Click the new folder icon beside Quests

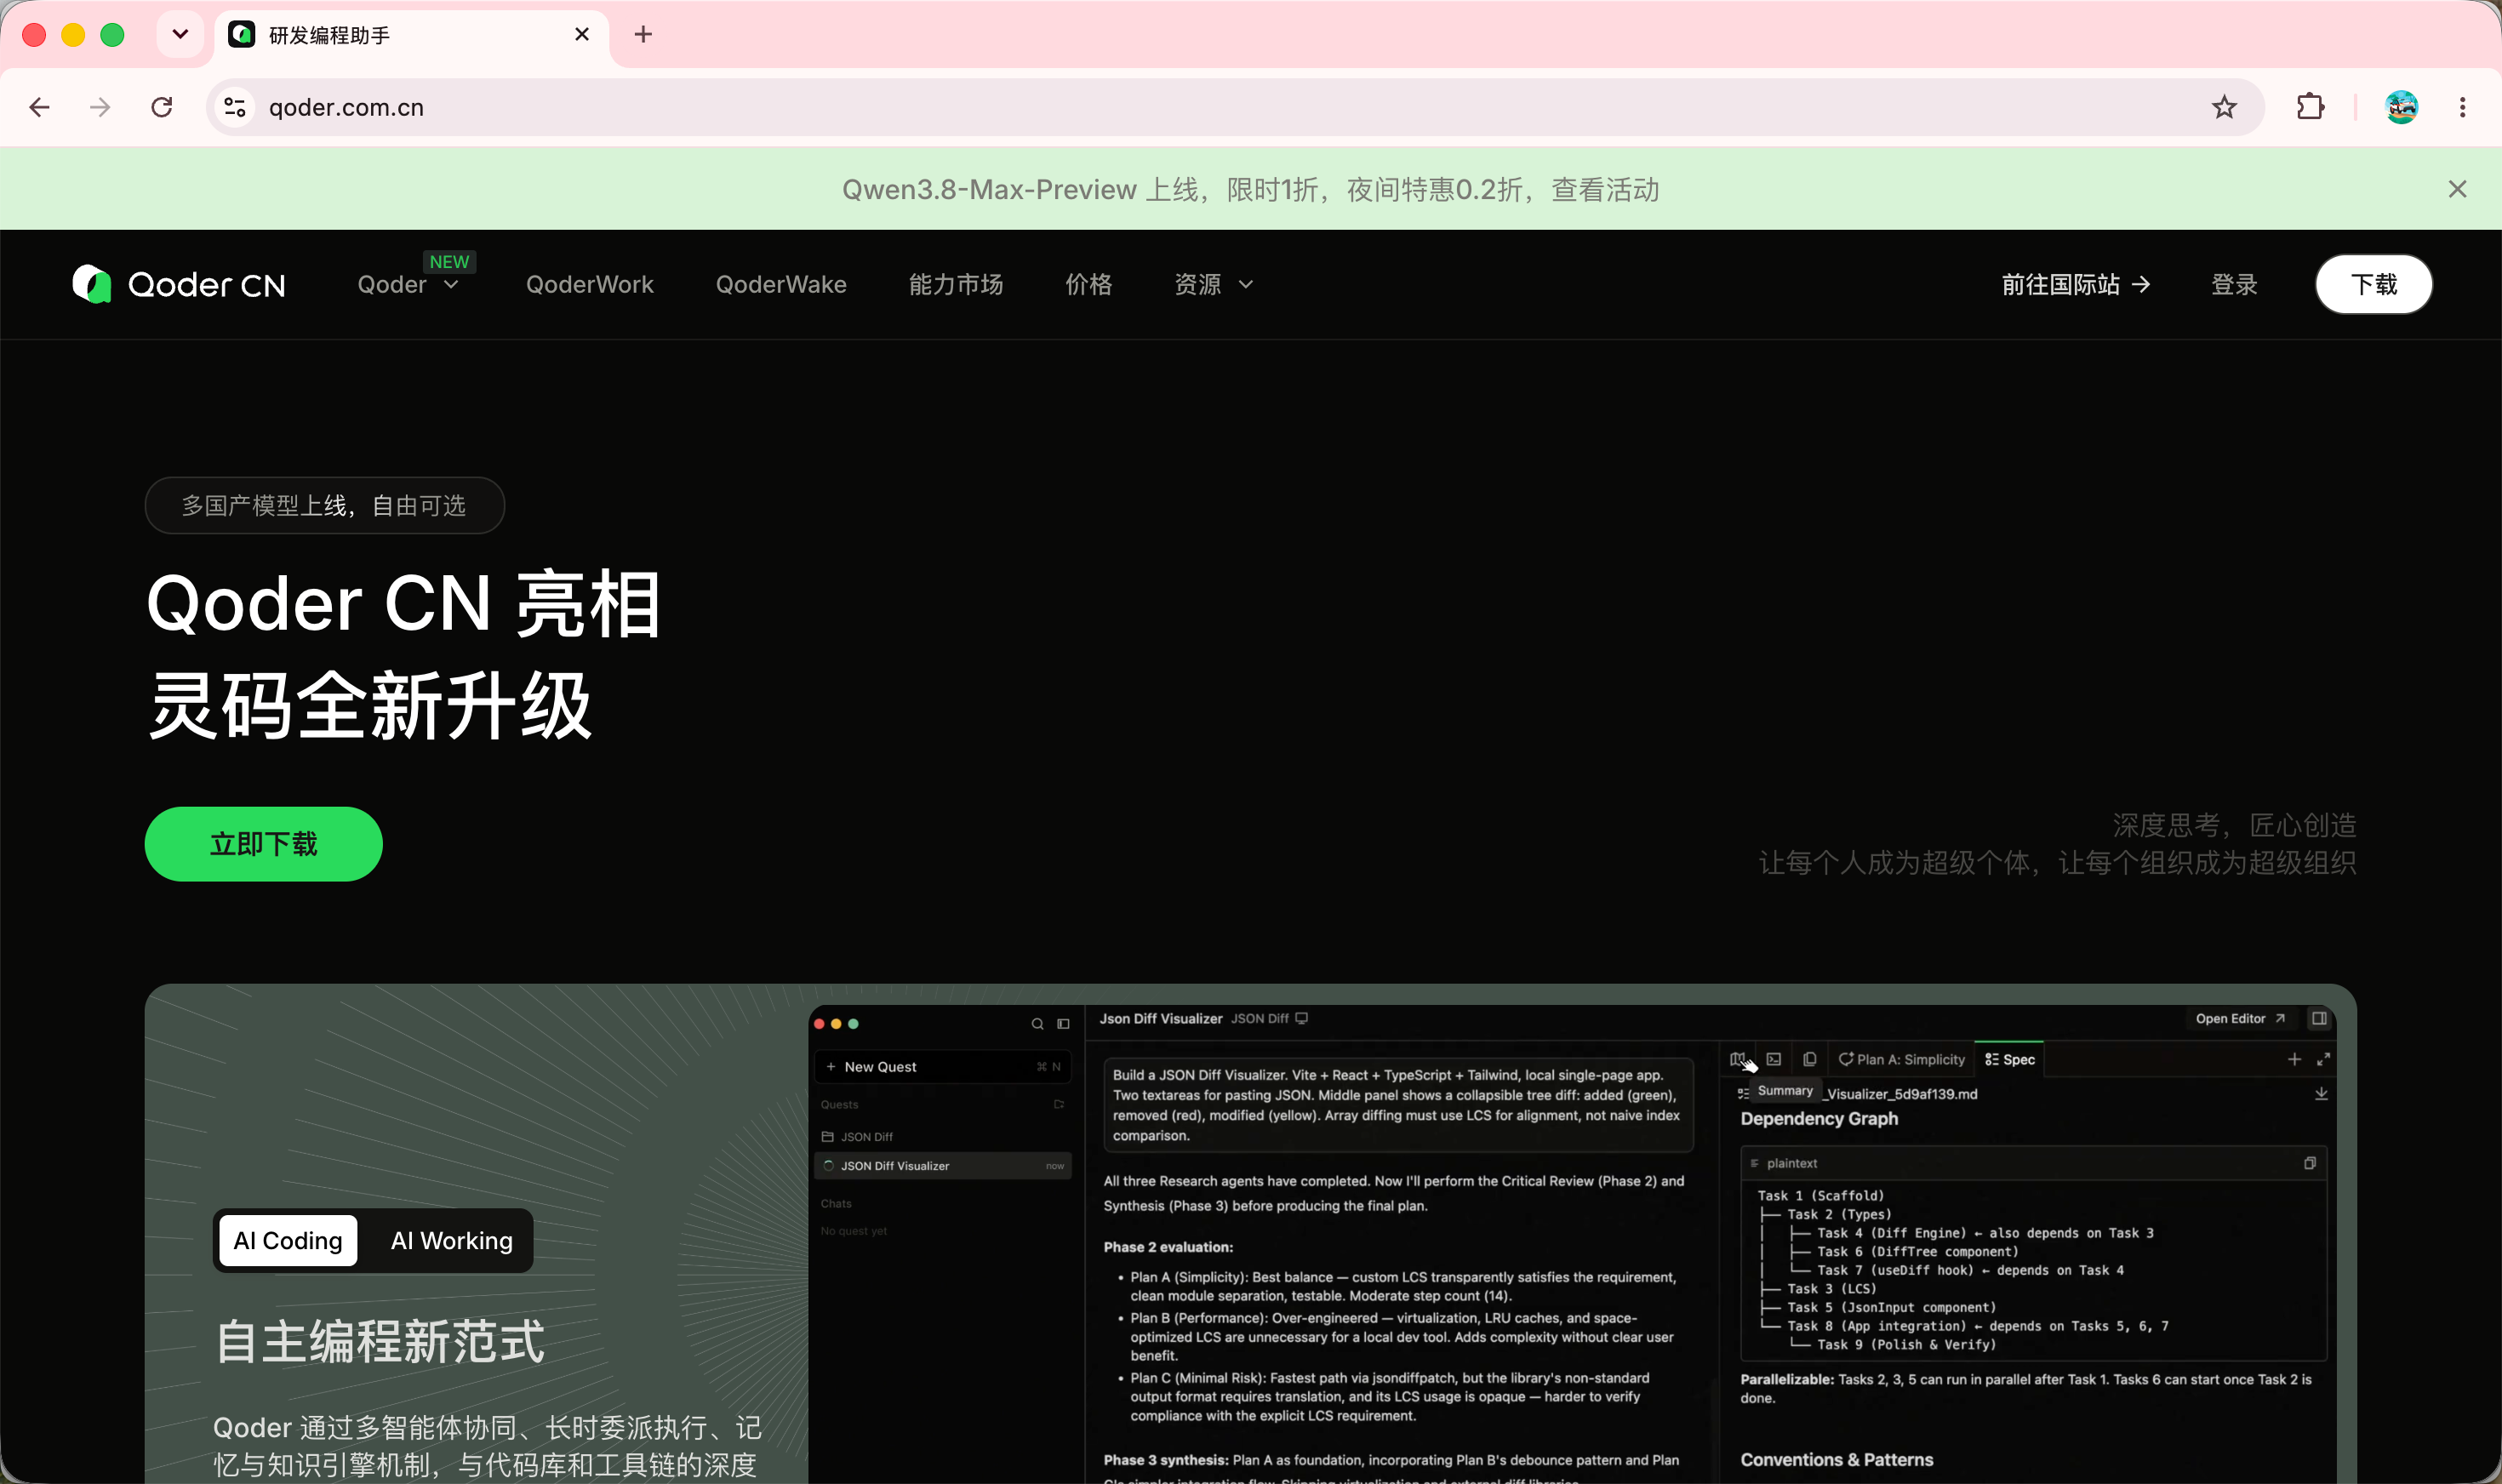tap(1058, 1104)
